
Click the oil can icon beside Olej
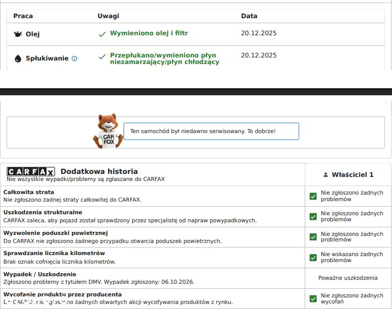click(18, 34)
